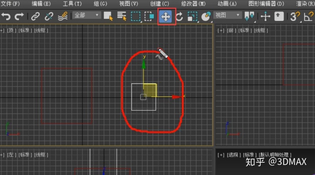Screen dimensions: 315x175
Task: Open the 工具(T) menu
Action: 72,3
